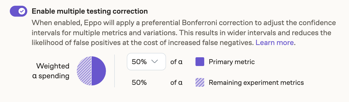Click the Enable multiple testing correction heading

tap(90, 11)
